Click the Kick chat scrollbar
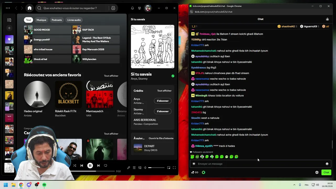This screenshot has width=336, height=189. tap(332, 144)
